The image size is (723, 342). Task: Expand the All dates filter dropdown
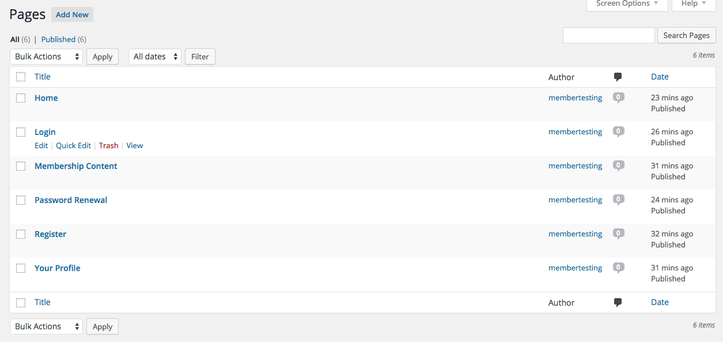154,57
